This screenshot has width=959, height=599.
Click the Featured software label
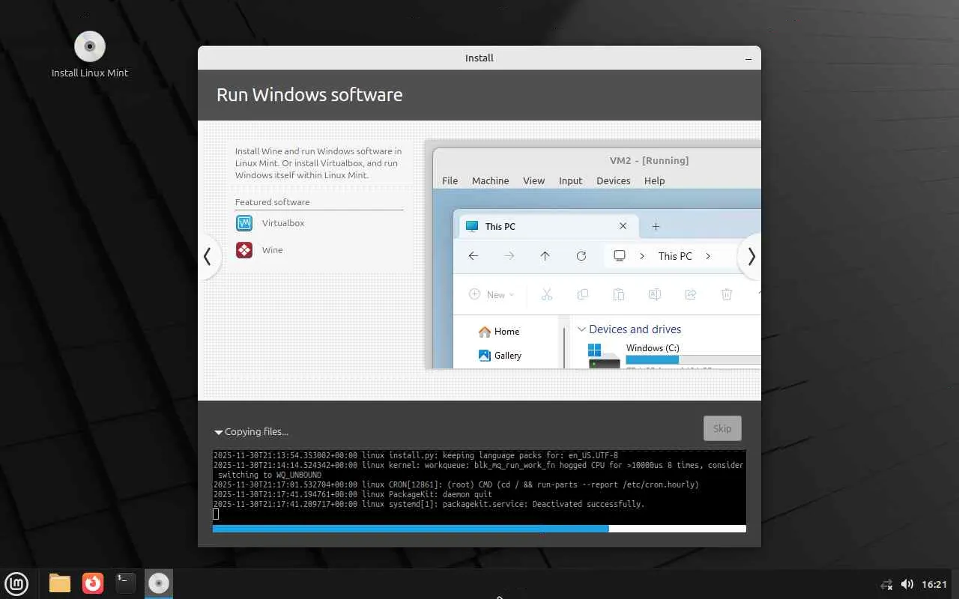(272, 202)
